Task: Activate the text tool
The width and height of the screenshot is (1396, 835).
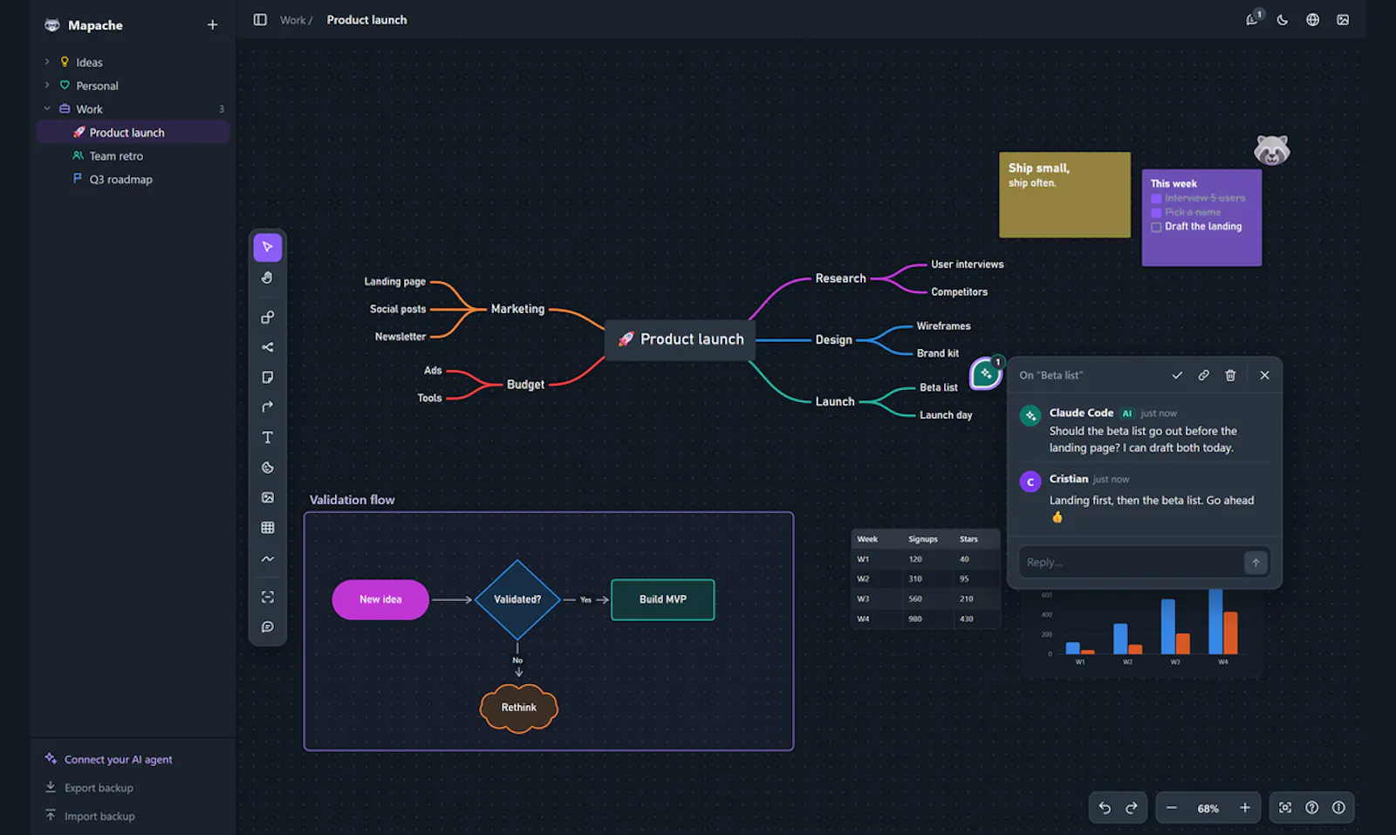Action: [268, 437]
